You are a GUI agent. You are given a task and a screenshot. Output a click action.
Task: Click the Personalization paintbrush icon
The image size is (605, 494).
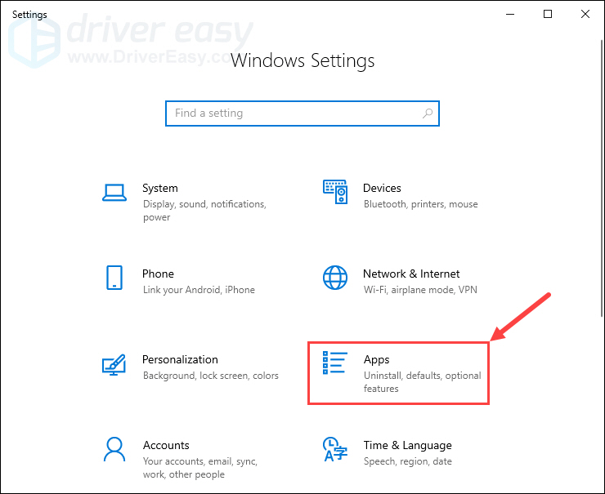[114, 364]
